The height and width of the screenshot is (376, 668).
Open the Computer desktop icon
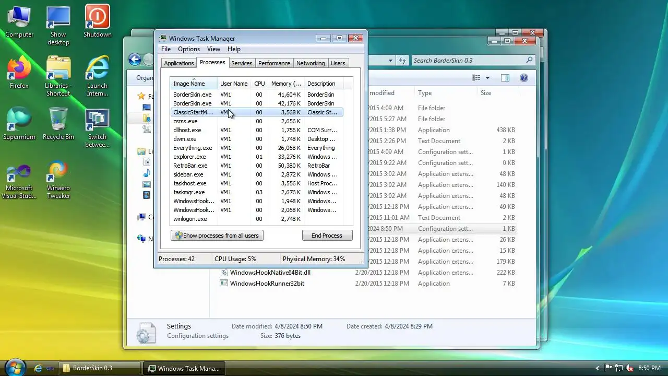pyautogui.click(x=19, y=22)
